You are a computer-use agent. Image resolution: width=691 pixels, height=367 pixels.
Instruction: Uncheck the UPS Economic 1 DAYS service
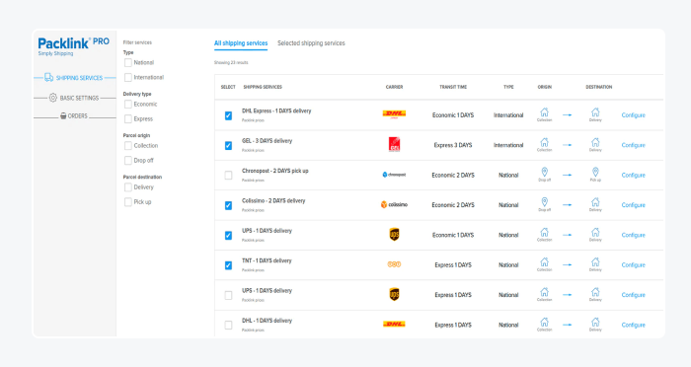(228, 235)
